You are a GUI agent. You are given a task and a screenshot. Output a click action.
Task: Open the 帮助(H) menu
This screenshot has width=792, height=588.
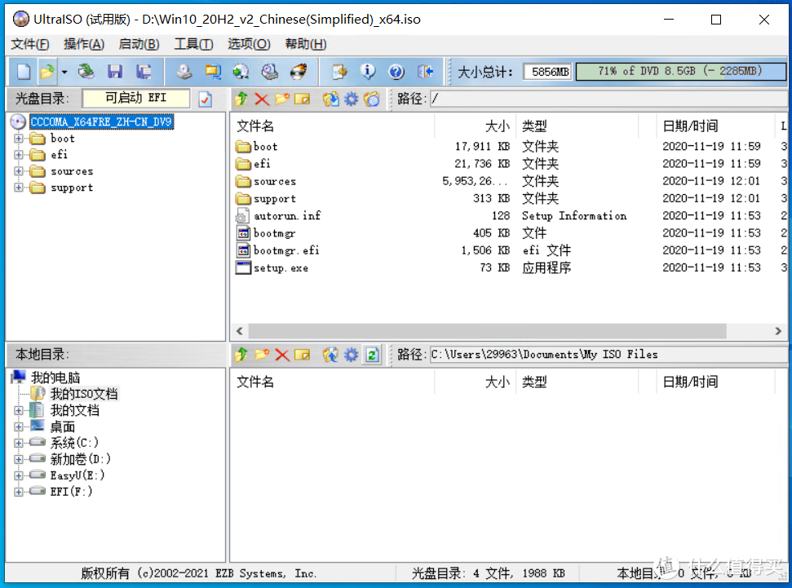[306, 44]
